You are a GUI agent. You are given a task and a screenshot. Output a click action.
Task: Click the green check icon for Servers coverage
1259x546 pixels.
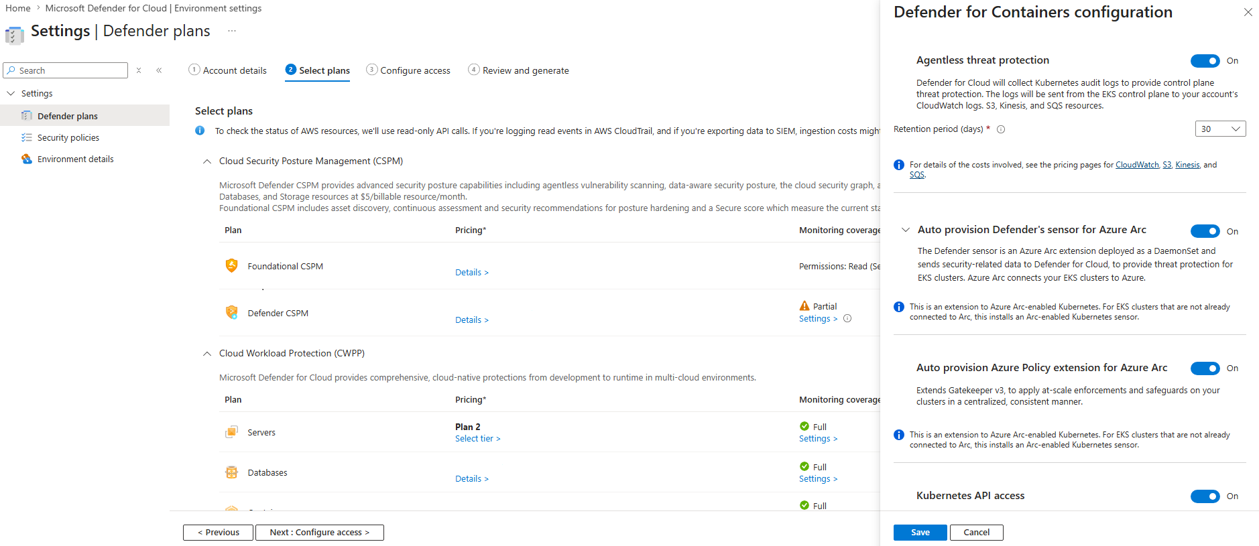click(x=804, y=426)
